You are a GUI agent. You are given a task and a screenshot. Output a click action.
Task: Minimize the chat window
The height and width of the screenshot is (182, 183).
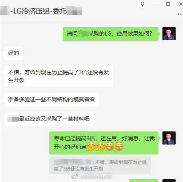(155, 4)
